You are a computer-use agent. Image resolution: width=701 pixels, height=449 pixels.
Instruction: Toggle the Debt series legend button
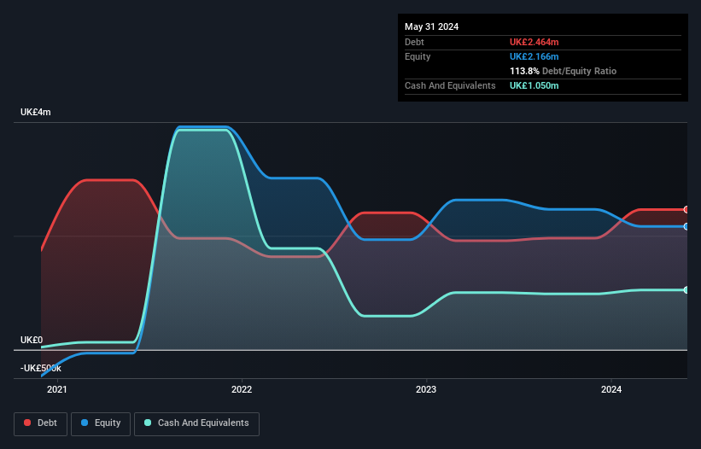pos(40,423)
